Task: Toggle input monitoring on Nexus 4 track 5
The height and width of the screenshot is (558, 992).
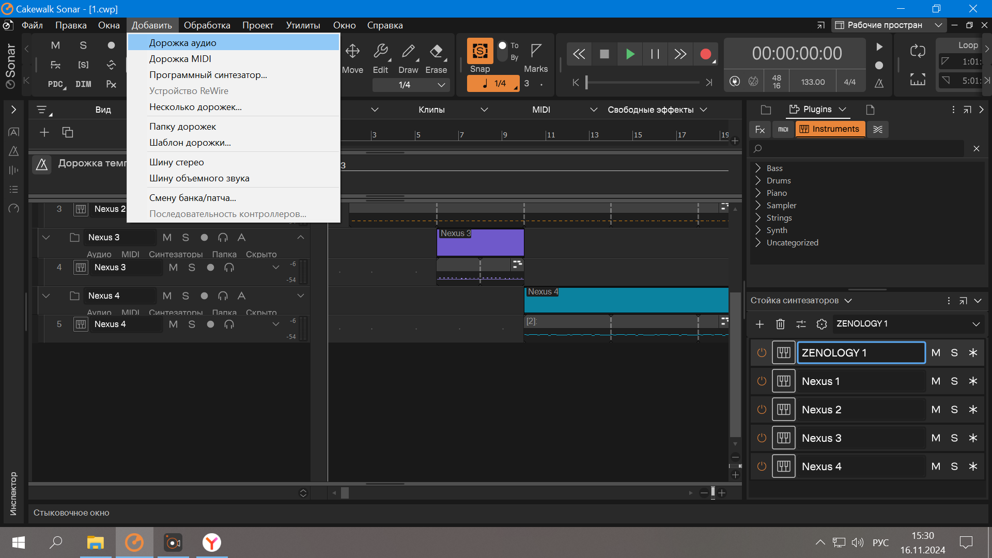Action: [x=229, y=324]
